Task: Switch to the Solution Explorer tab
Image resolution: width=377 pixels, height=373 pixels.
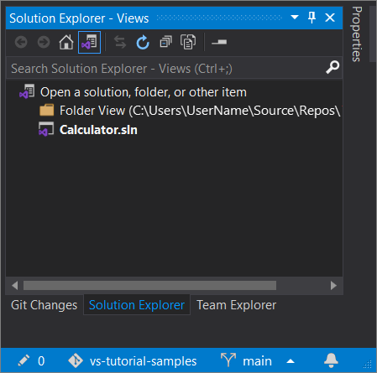Action: [x=137, y=305]
